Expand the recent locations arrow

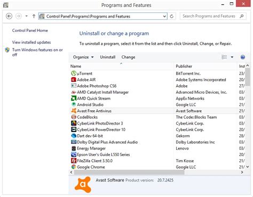click(26, 16)
